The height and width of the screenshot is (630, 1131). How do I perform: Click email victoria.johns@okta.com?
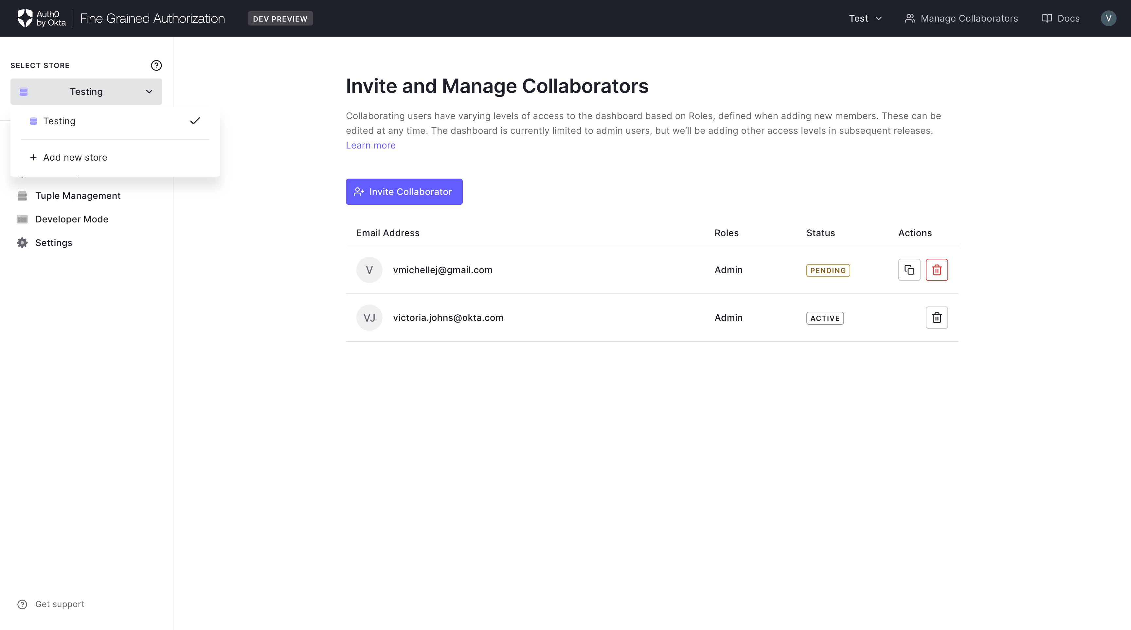(x=448, y=318)
